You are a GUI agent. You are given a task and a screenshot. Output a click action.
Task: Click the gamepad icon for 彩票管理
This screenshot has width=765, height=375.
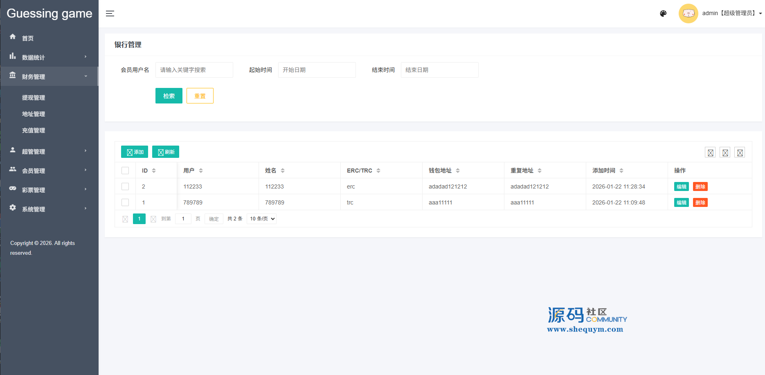pos(13,189)
